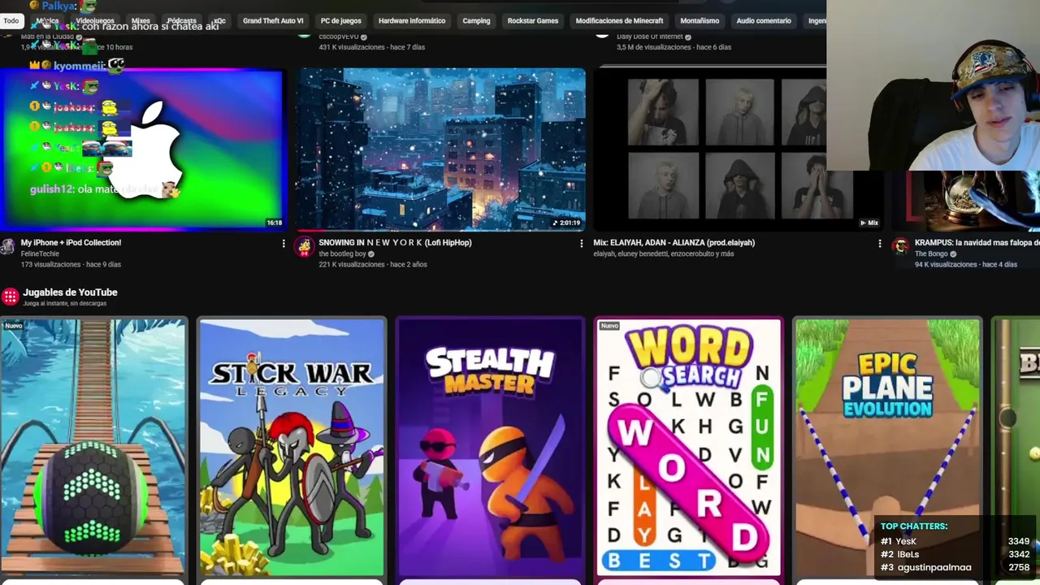Click the 2:01:19 duration badge
Screen dimensions: 1040x585
pyautogui.click(x=566, y=223)
